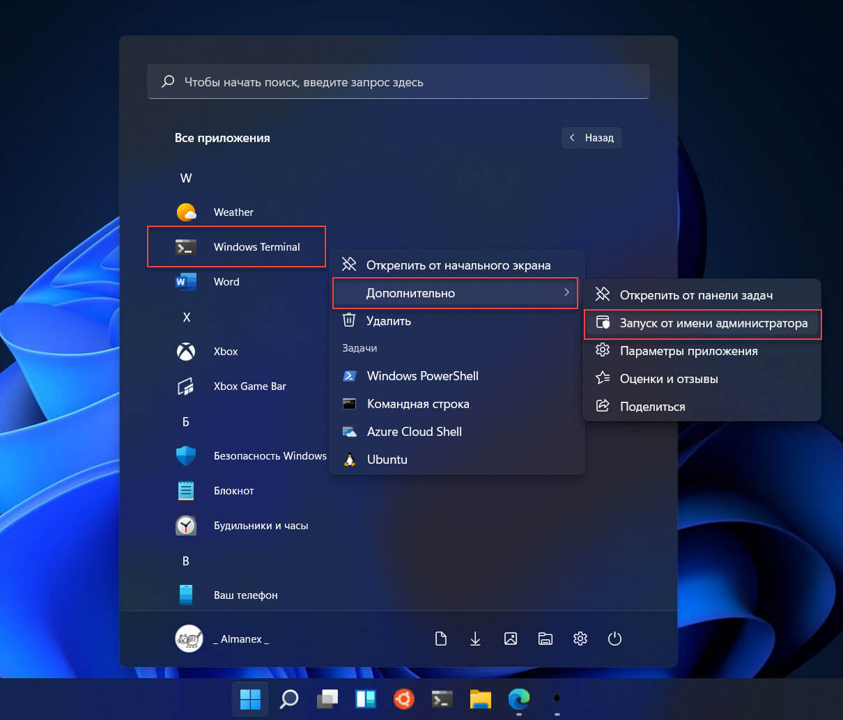
Task: Click the Будильники и часы label
Action: [x=261, y=526]
